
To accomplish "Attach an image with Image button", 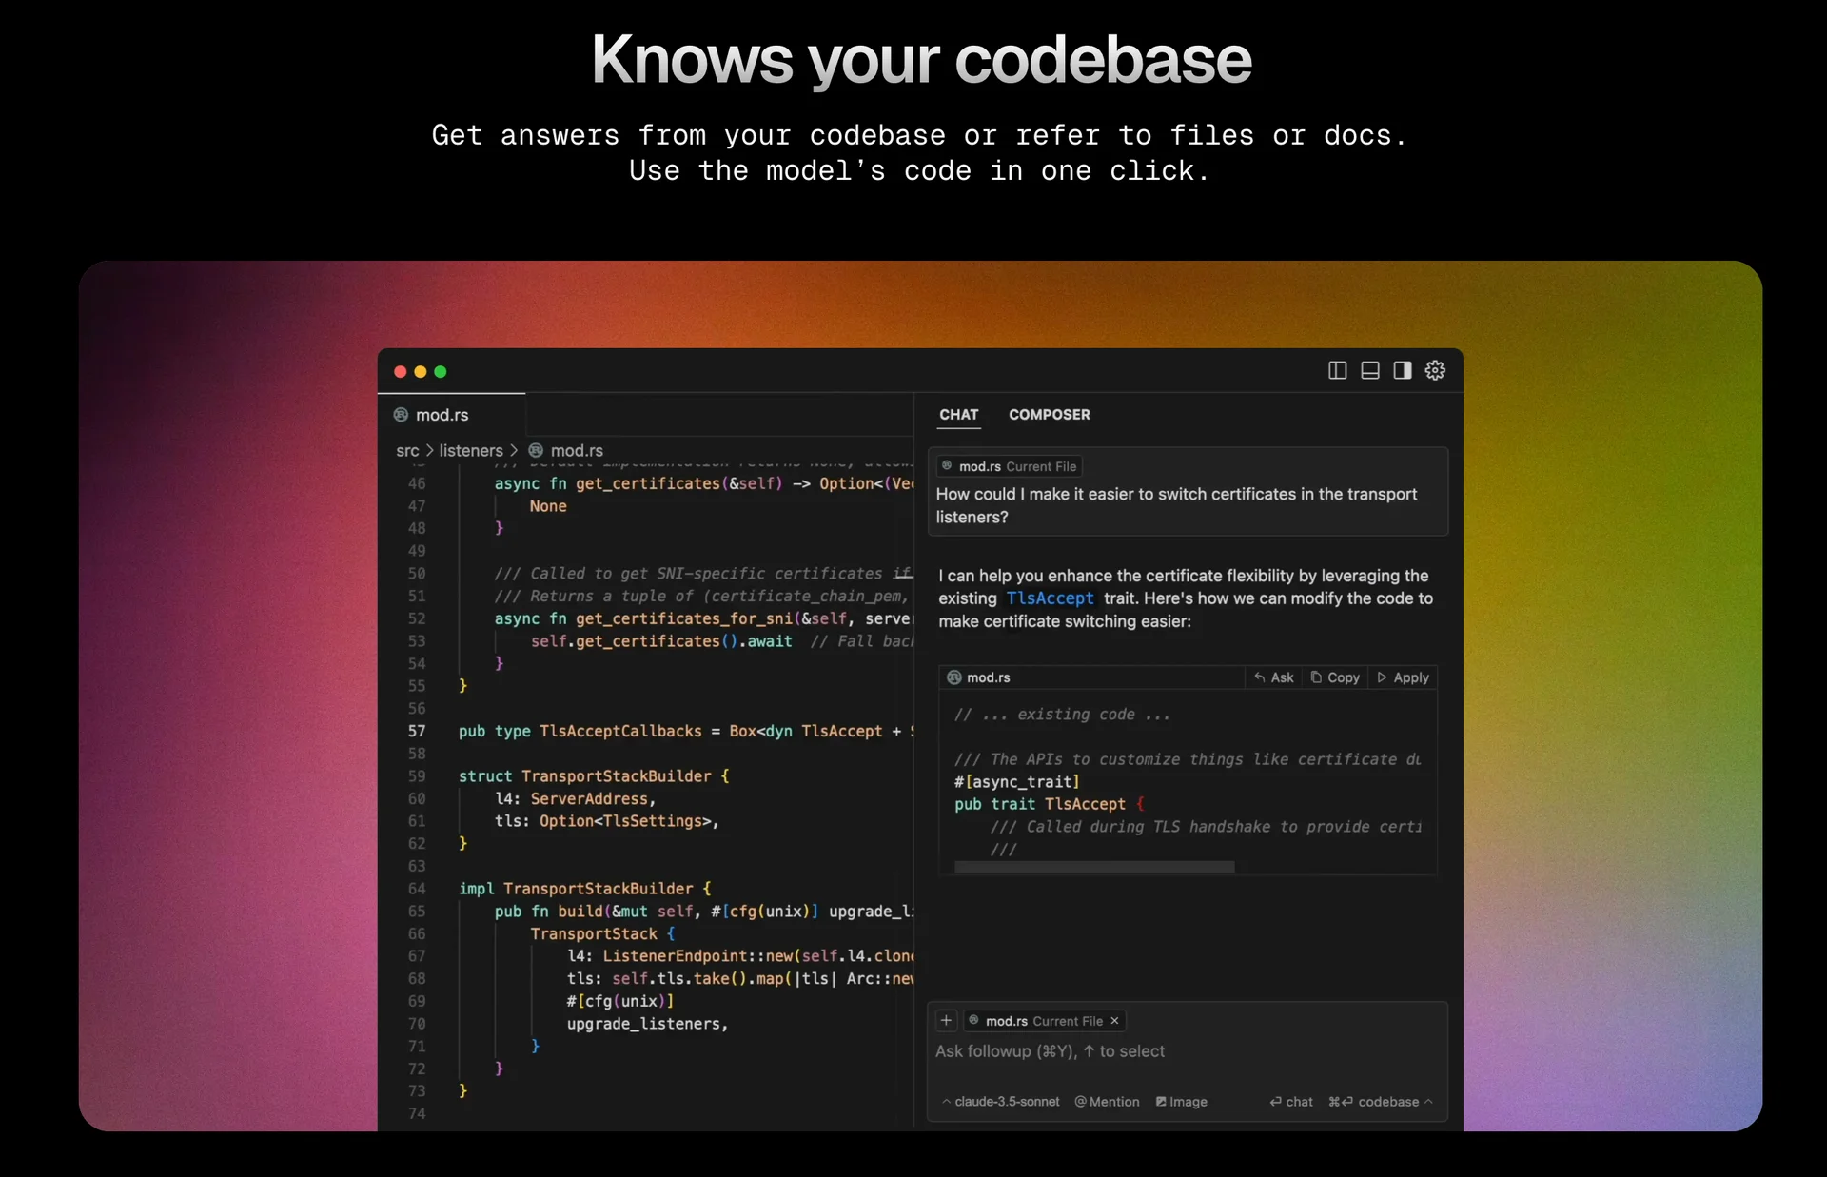I will pos(1181,1102).
